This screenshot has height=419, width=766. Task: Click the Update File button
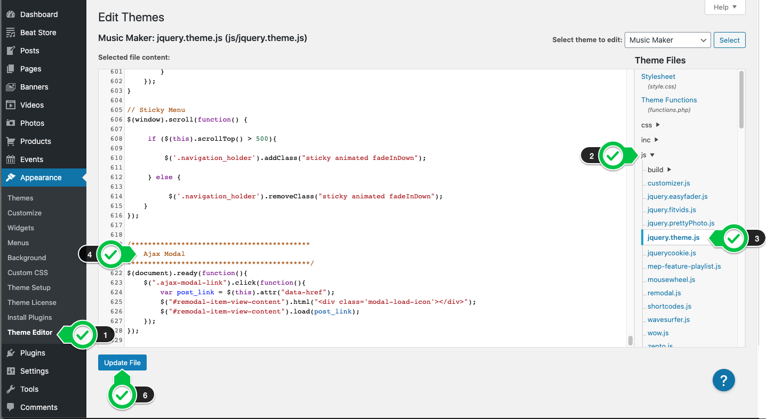pos(122,362)
